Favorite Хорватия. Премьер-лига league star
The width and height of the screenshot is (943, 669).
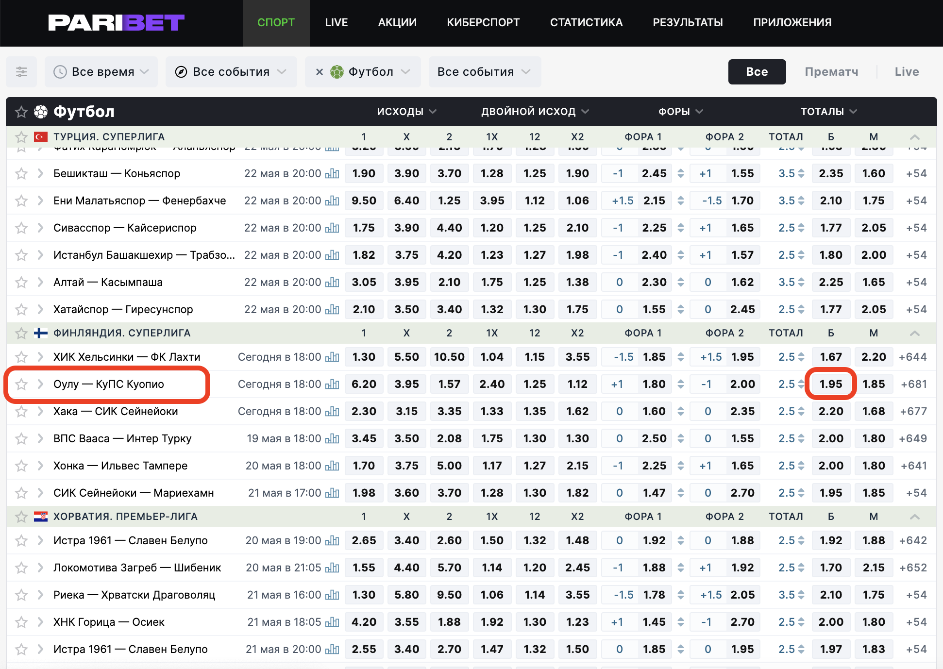click(21, 517)
